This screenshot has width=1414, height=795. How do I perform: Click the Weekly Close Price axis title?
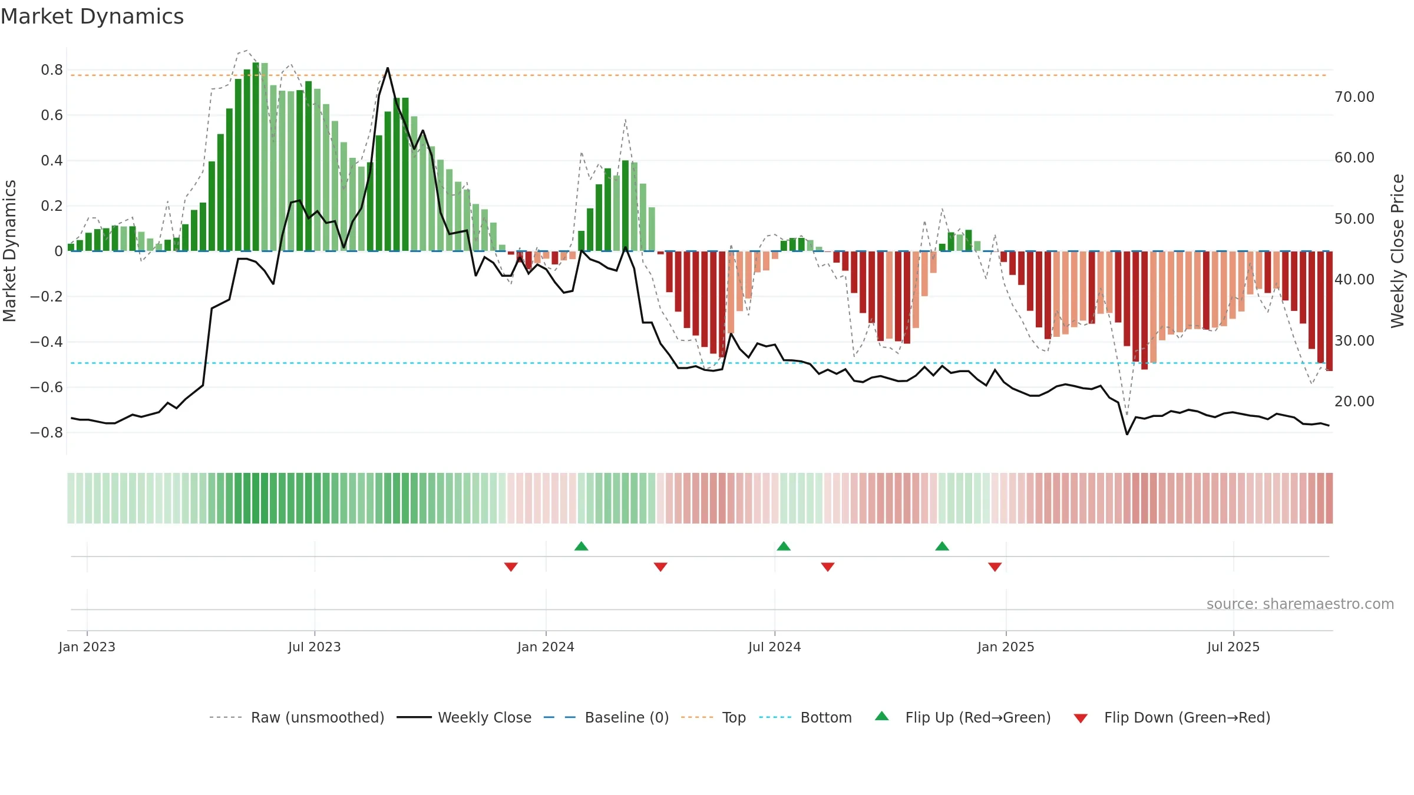coord(1398,251)
